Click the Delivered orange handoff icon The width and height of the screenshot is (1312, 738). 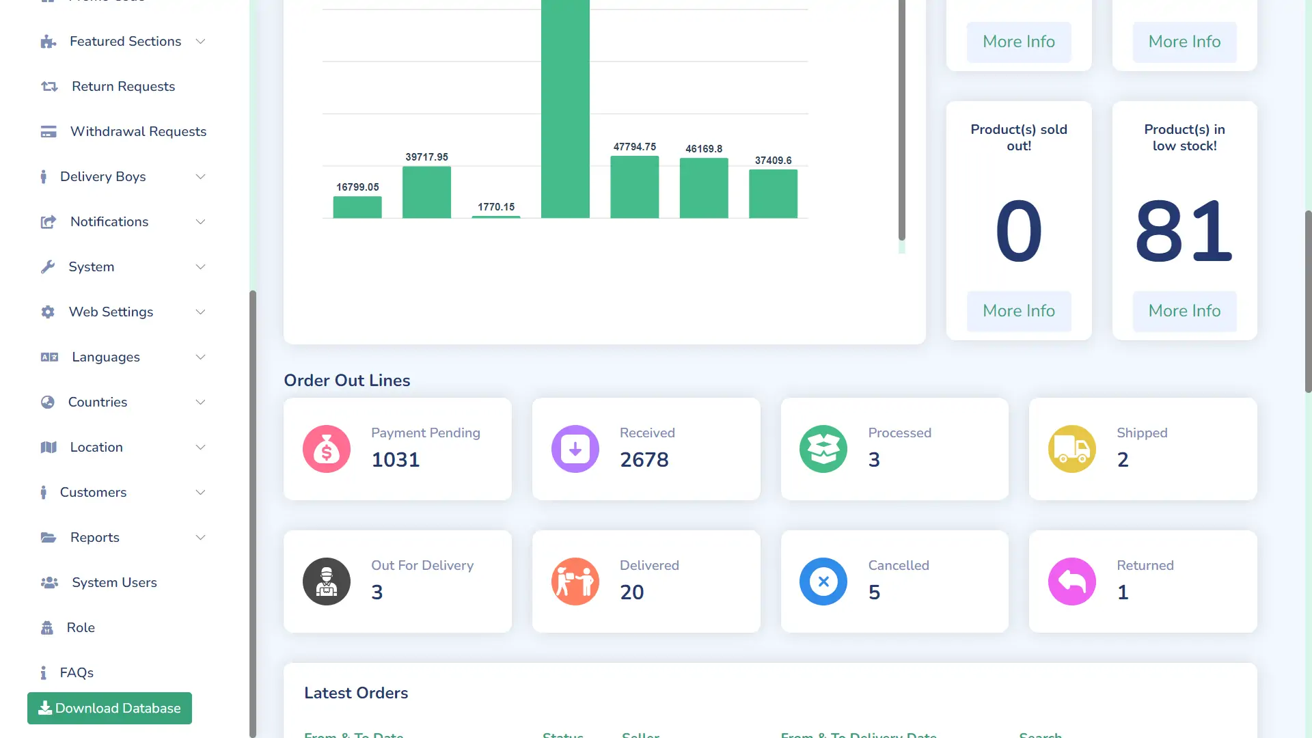[x=575, y=582]
